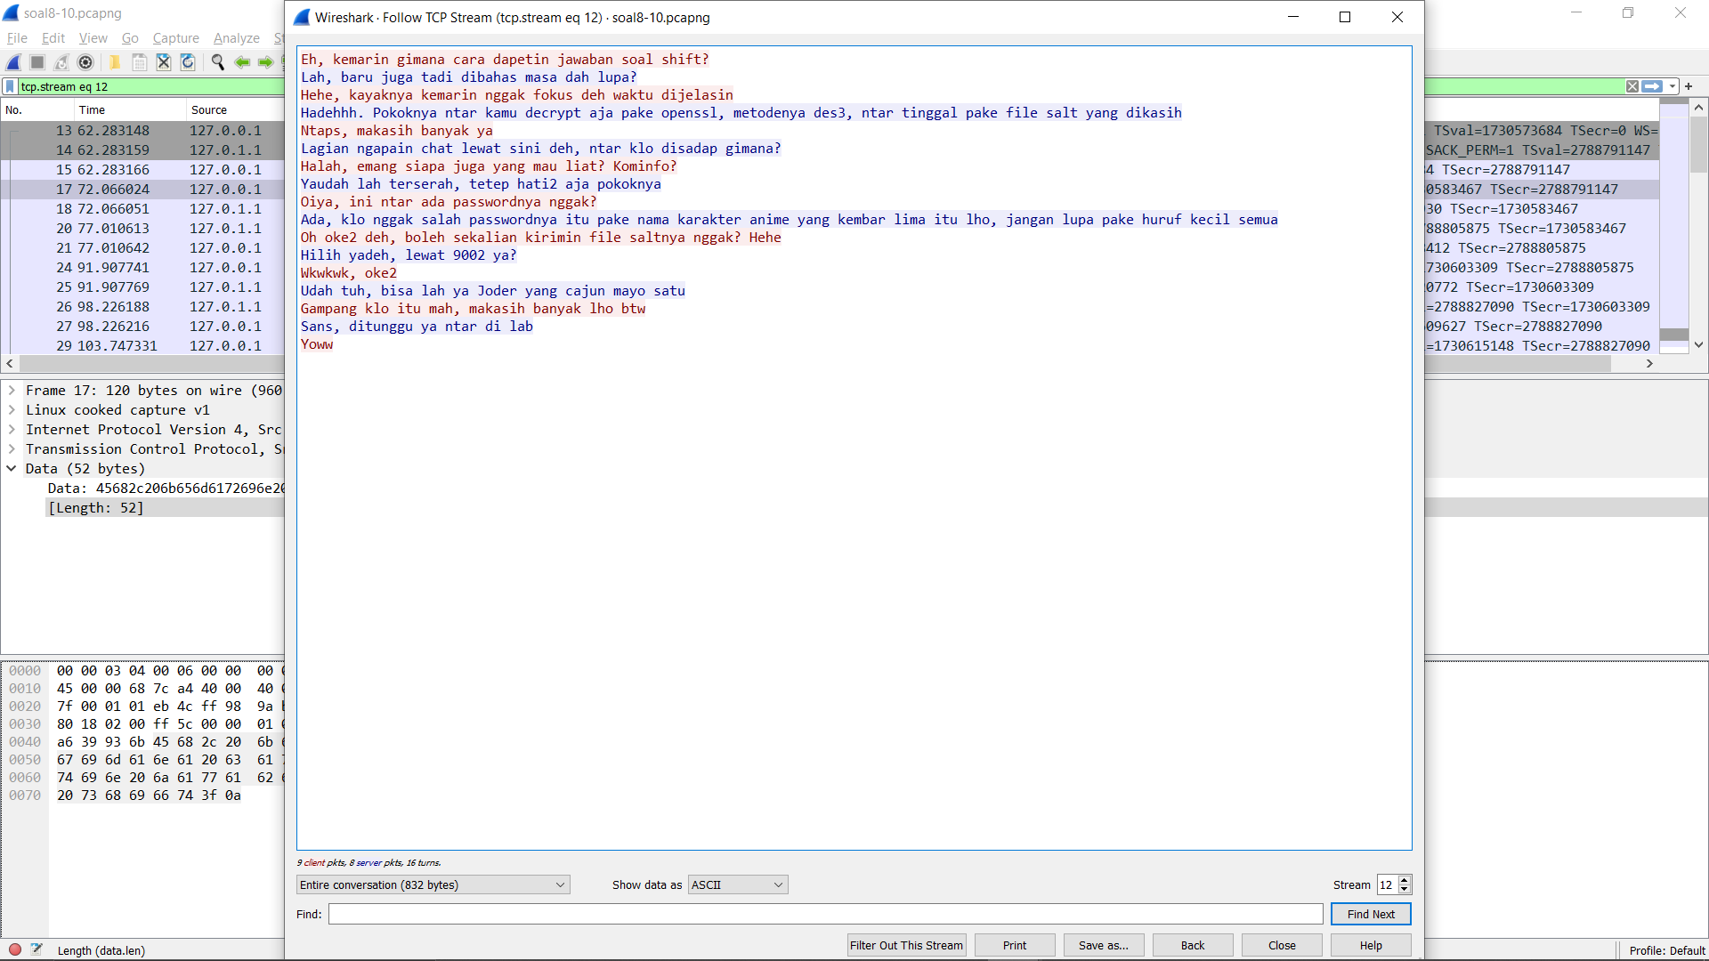Viewport: 1709px width, 961px height.
Task: Click the display filter bookmark icon
Action: [x=10, y=86]
